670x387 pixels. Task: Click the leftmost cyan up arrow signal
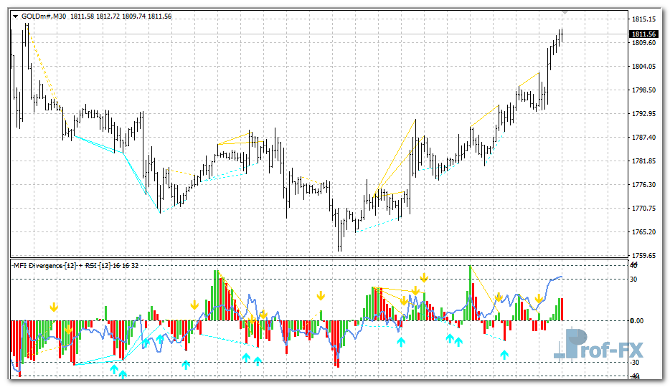click(x=113, y=368)
